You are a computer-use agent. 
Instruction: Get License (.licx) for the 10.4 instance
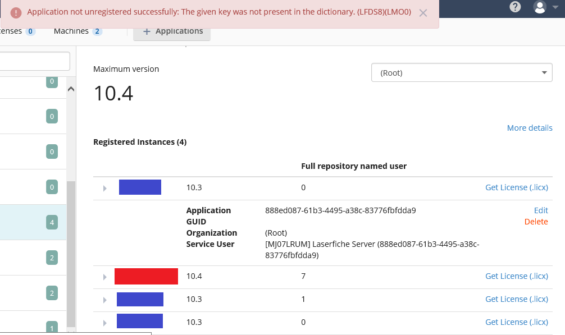[x=516, y=276]
